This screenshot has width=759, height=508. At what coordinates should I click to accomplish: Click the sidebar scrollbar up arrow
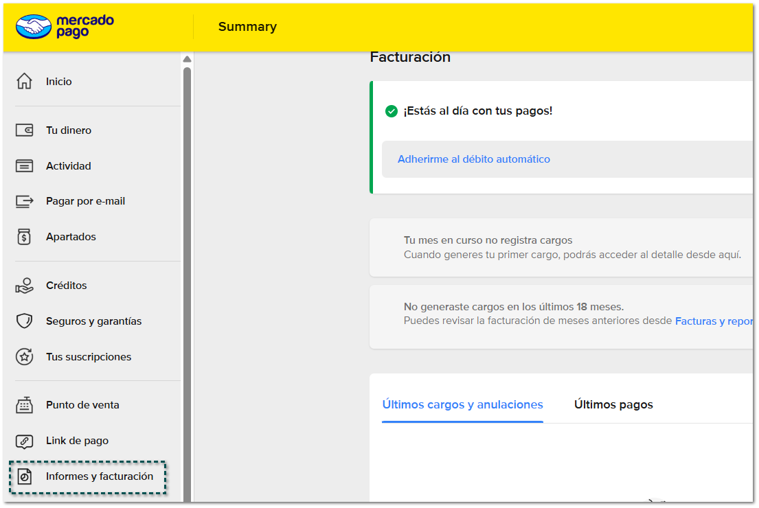[x=187, y=59]
